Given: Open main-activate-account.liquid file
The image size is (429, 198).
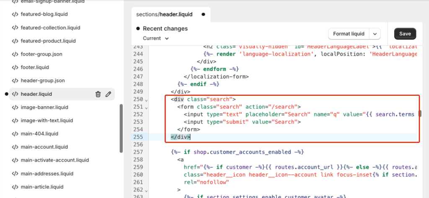Looking at the screenshot, I should [55, 160].
